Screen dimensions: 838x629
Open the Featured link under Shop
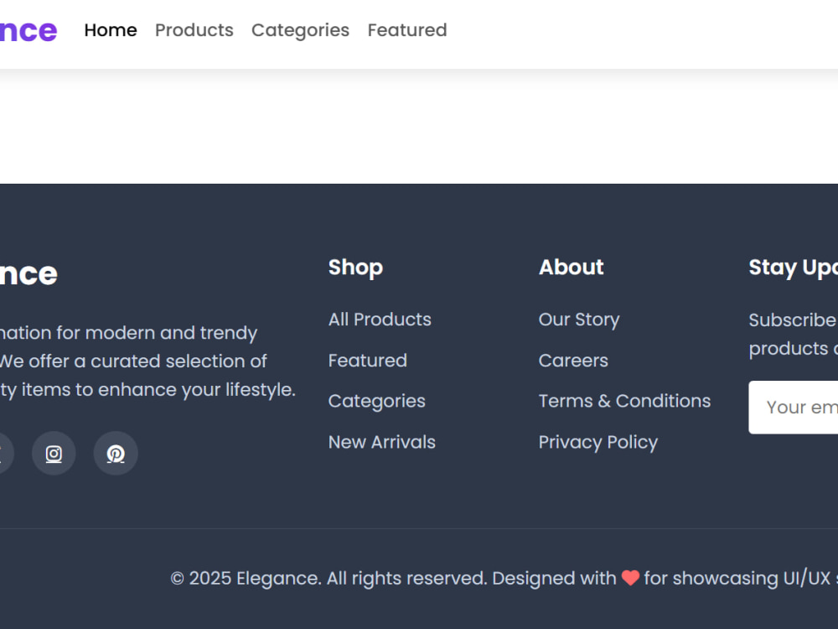pos(368,361)
